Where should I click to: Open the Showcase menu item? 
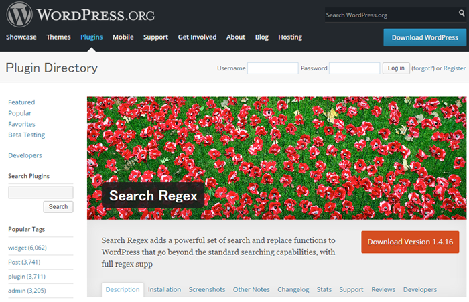21,37
